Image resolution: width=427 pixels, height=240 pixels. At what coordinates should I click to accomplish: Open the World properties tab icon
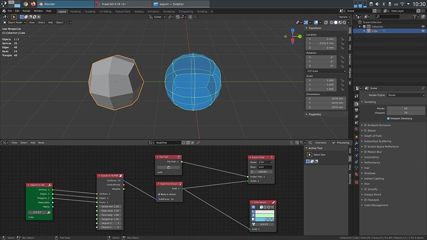pos(356,129)
